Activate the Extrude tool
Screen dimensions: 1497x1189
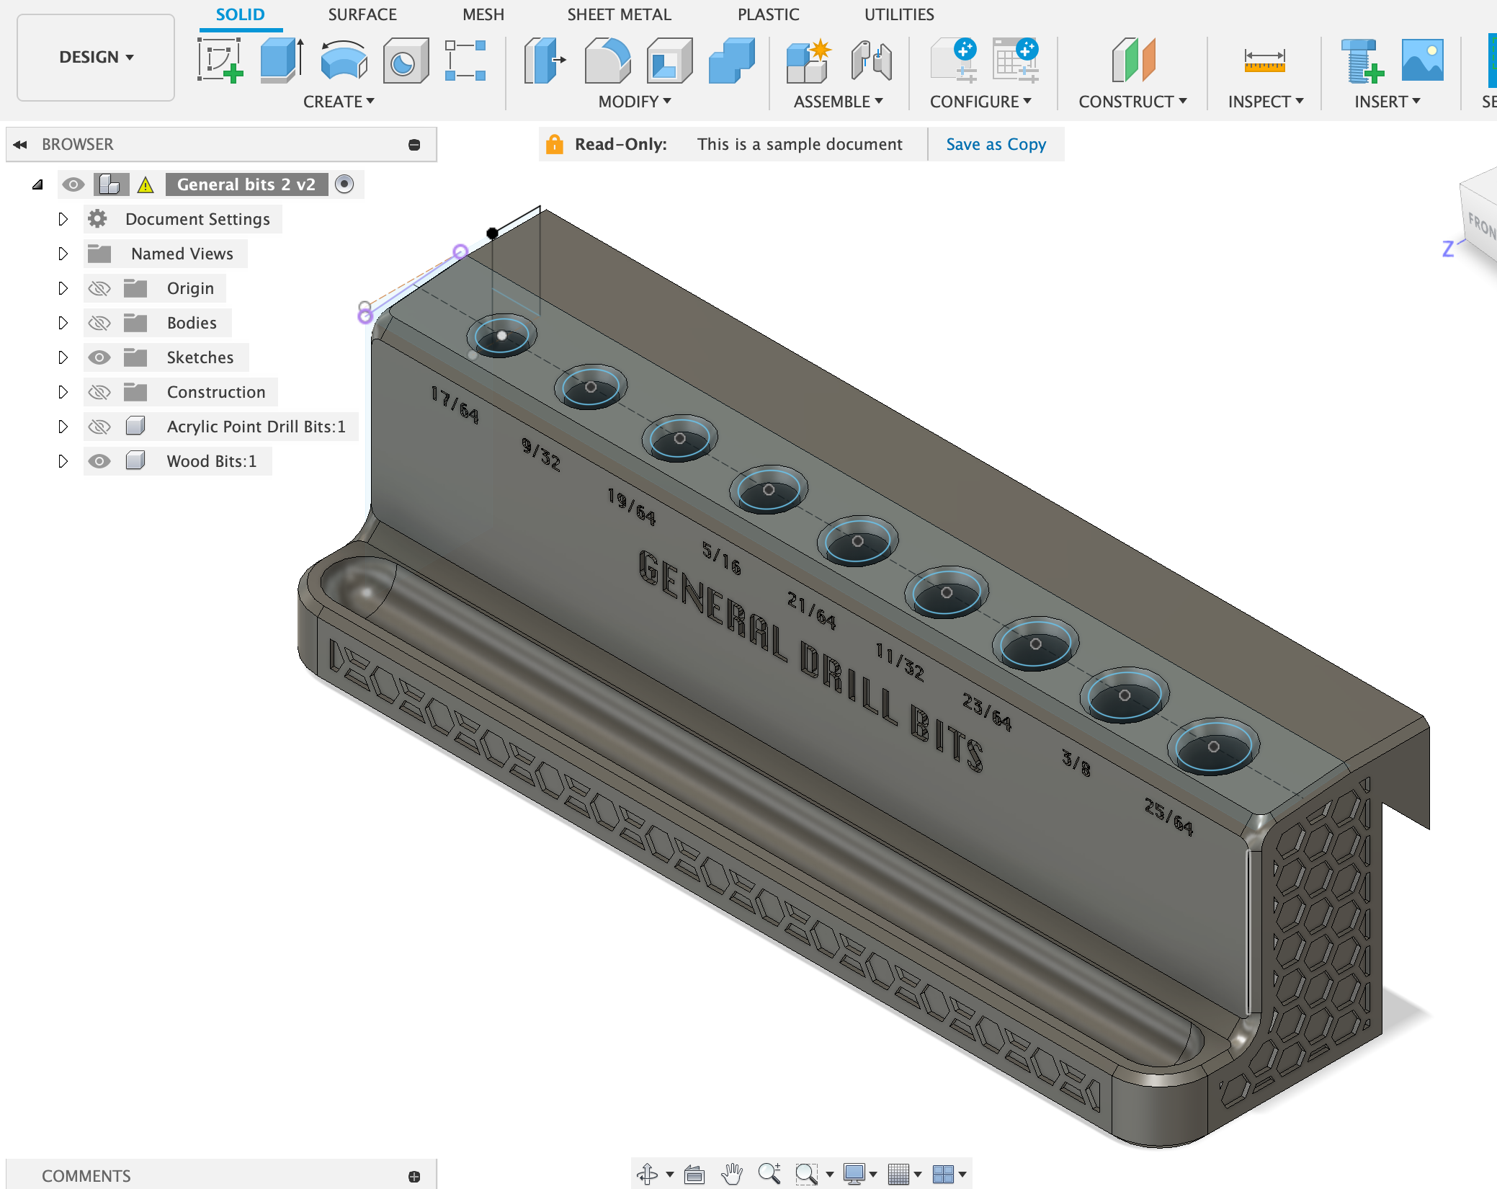click(282, 61)
